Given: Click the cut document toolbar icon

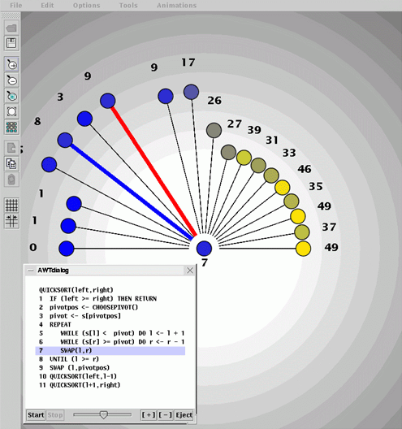Looking at the screenshot, I should (11, 148).
